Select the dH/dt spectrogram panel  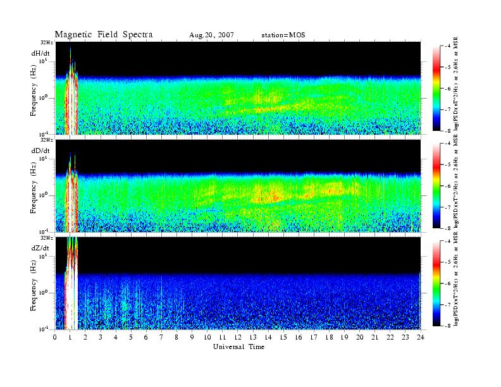click(238, 88)
